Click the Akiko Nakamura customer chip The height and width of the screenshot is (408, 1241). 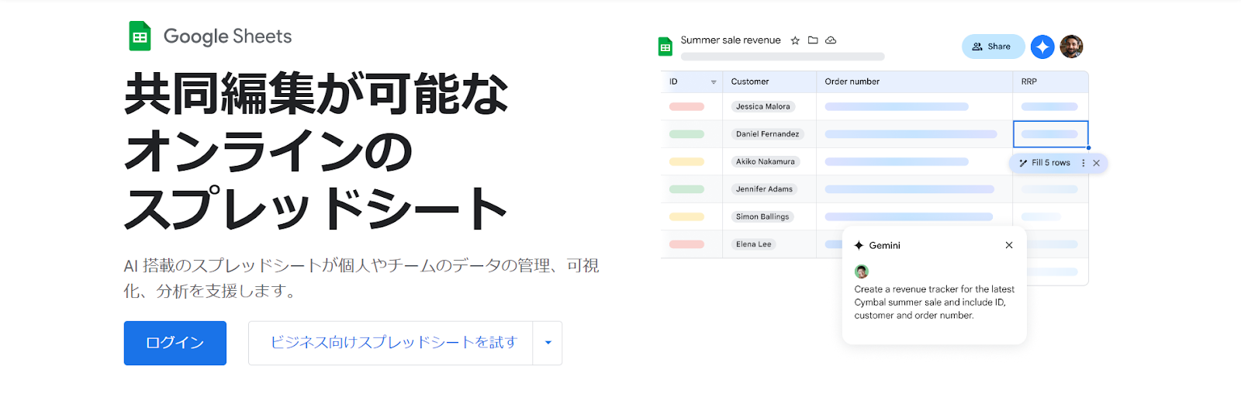(766, 162)
